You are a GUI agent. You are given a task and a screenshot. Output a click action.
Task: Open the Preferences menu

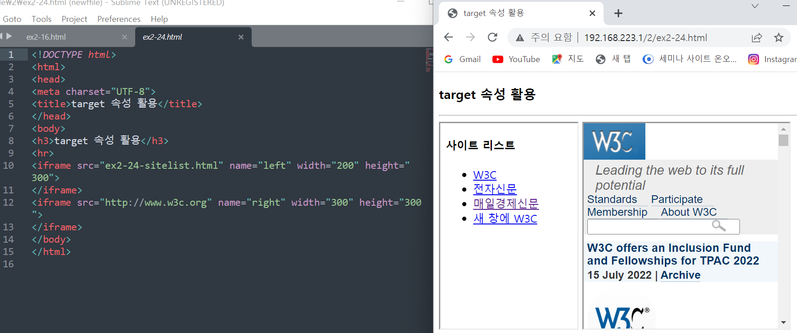coord(119,19)
